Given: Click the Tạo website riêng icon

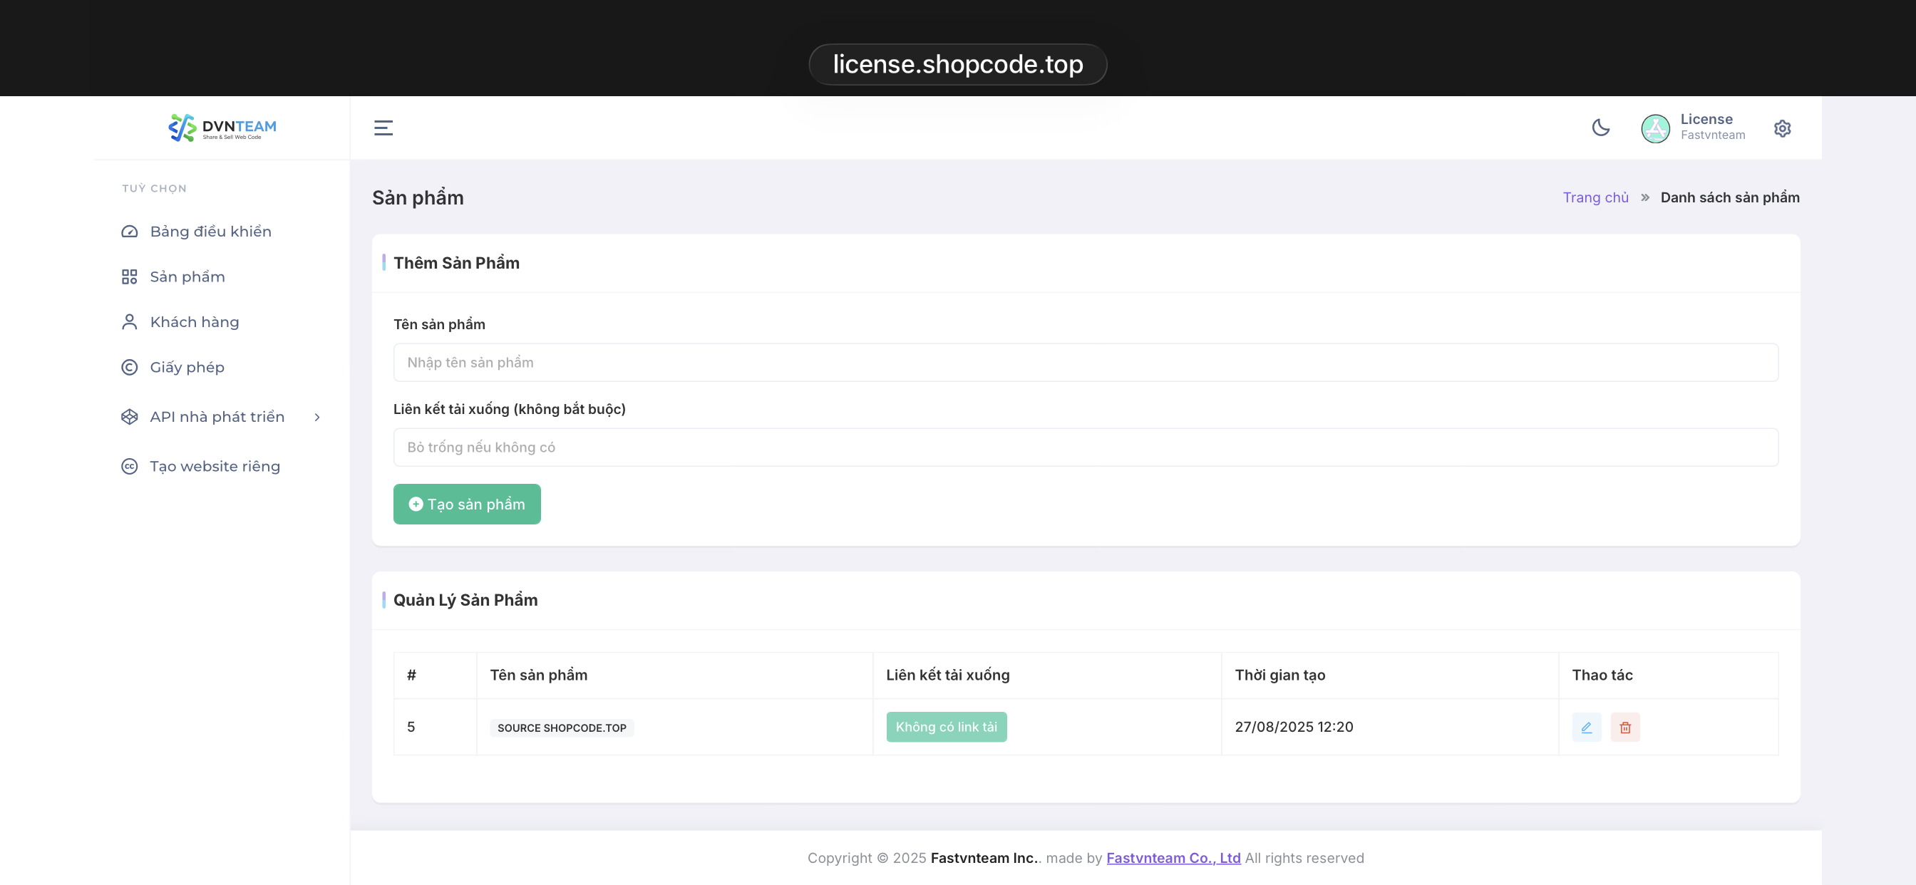Looking at the screenshot, I should pos(130,466).
